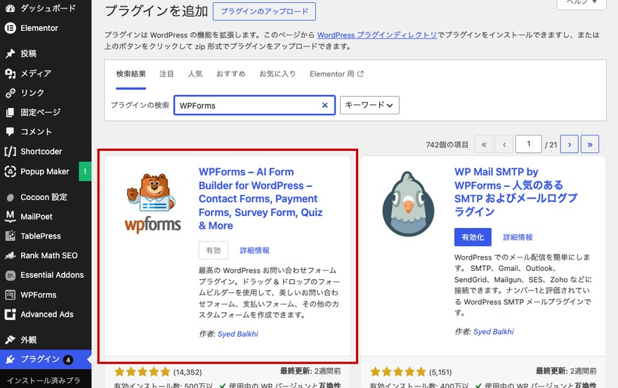Image resolution: width=618 pixels, height=388 pixels.
Task: Open 詳細情報 link for WPForms
Action: (255, 250)
